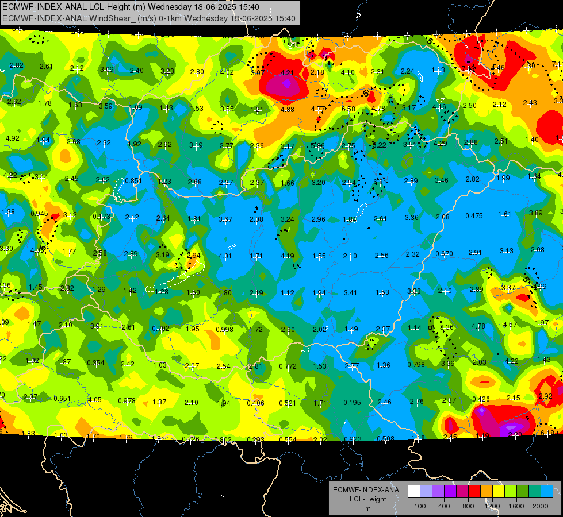The height and width of the screenshot is (517, 563).
Task: Click the wind shear value 3.67
Action: coord(225,219)
